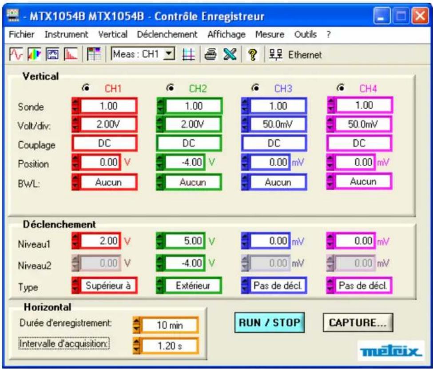Click CH2 Niveau1 5.00 value field
Viewport: 433px width, 369px height.
click(185, 241)
